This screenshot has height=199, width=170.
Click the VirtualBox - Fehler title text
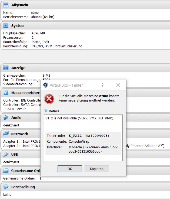(x=66, y=85)
